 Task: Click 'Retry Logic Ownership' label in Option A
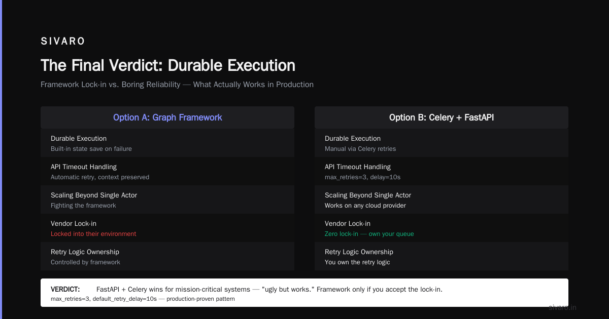[x=85, y=252]
